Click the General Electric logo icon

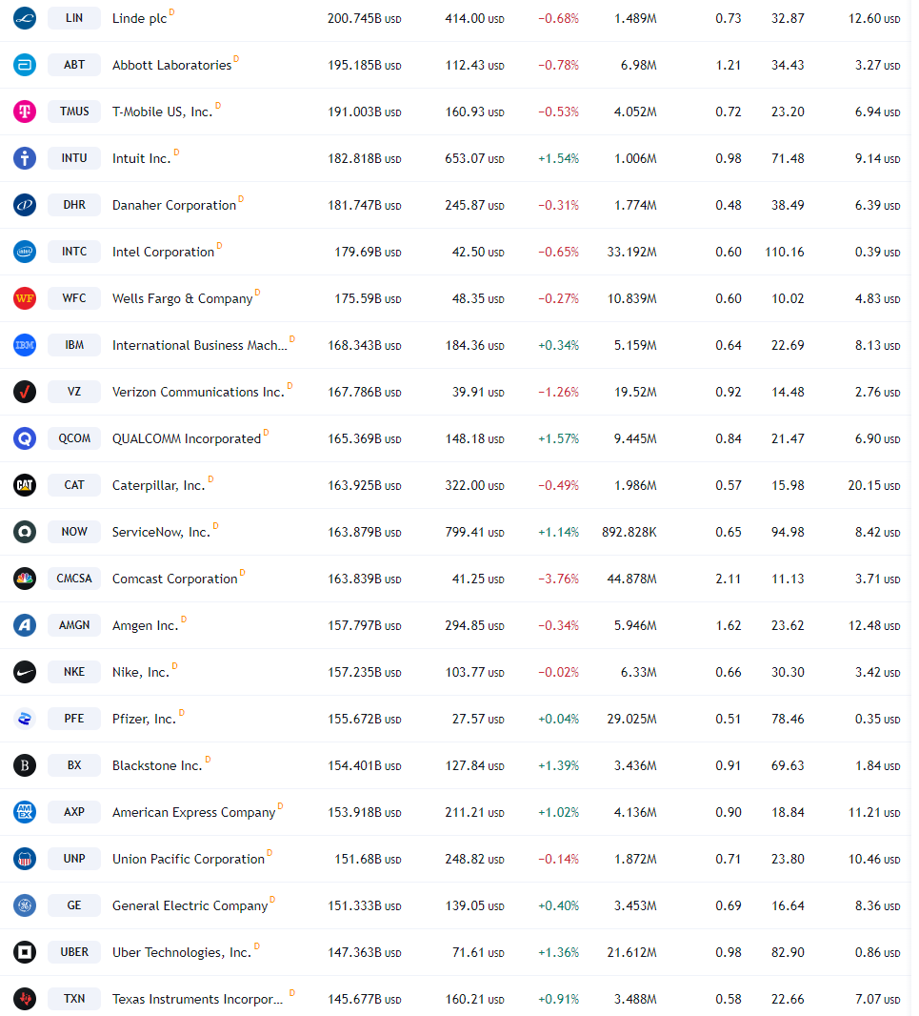coord(25,905)
